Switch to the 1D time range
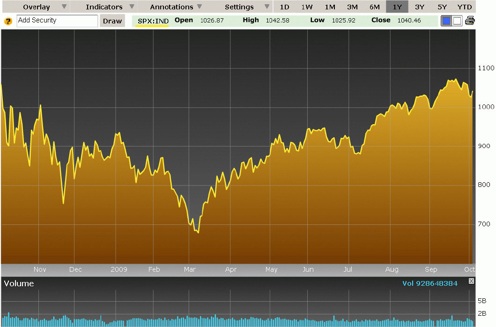This screenshot has height=327, width=496. coord(284,7)
